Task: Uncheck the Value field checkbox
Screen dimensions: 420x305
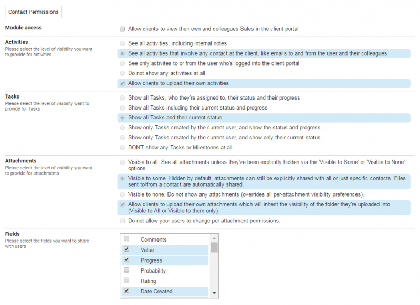Action: (127, 250)
